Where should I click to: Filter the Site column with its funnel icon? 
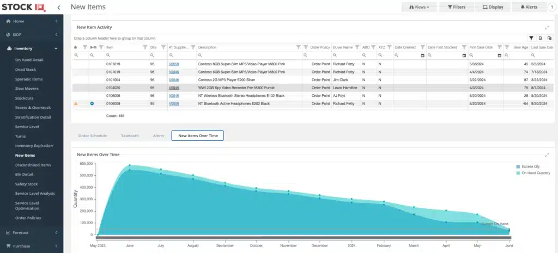tap(163, 47)
